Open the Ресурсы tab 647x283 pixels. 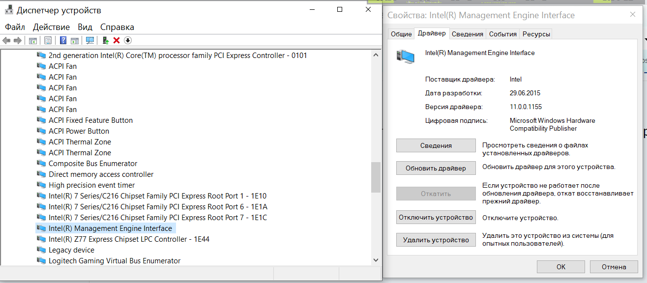536,34
